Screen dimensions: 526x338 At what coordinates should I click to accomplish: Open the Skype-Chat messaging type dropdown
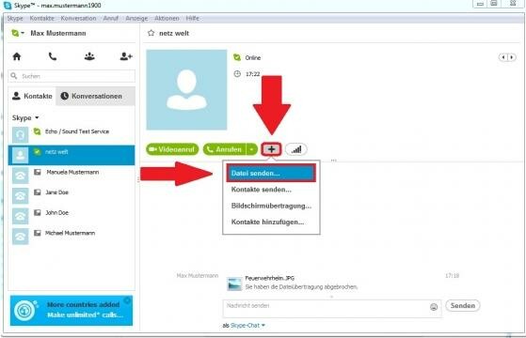pyautogui.click(x=247, y=325)
